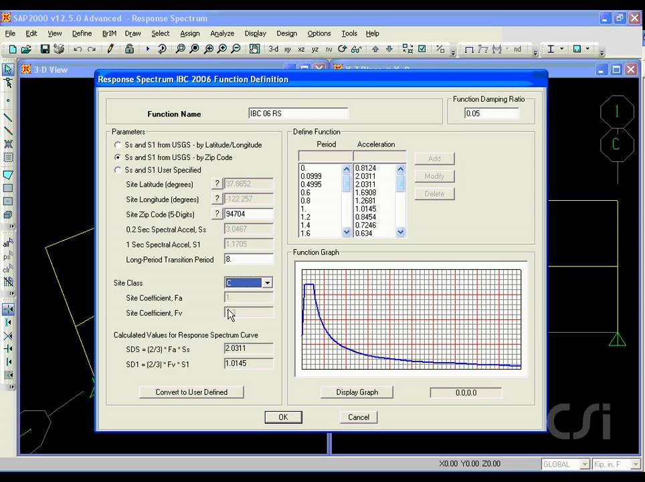Click the Restore Full View zoom icon
645x482 pixels.
tap(194, 49)
